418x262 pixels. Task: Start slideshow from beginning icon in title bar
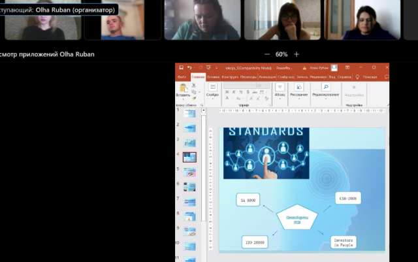point(208,67)
